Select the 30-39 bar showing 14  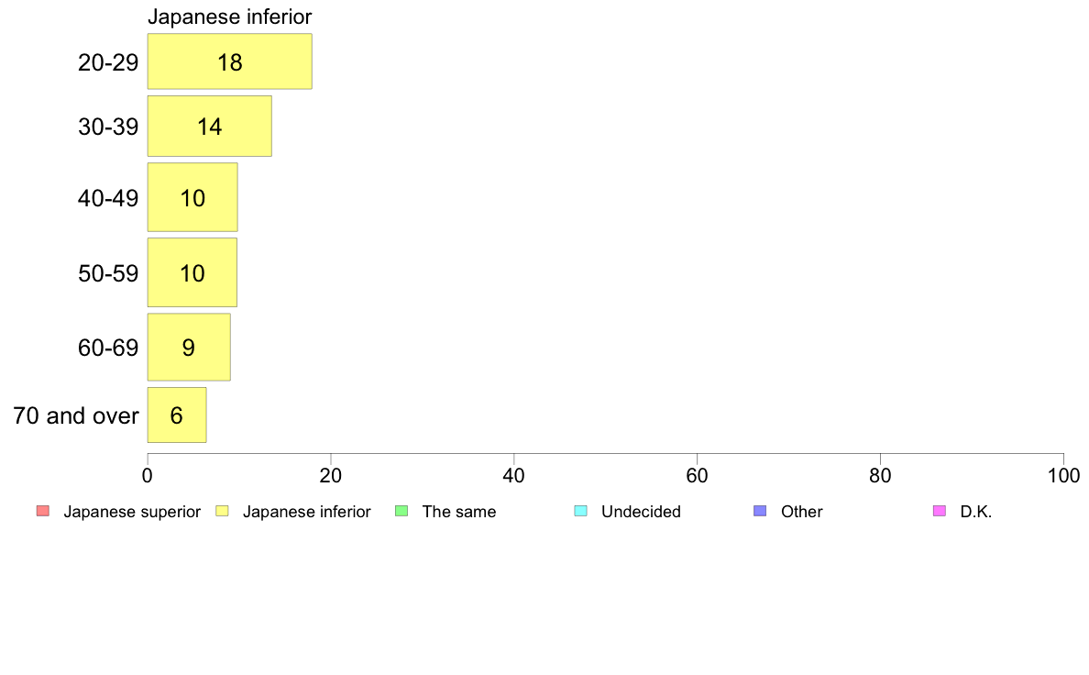coord(210,126)
